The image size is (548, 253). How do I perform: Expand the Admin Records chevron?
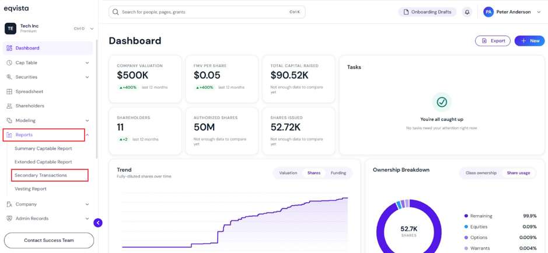[x=87, y=219]
